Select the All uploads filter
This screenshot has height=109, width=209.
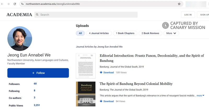tap(80, 33)
